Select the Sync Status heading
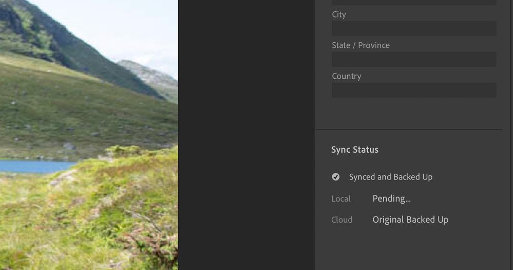Viewport: 513px width, 270px height. coord(355,150)
